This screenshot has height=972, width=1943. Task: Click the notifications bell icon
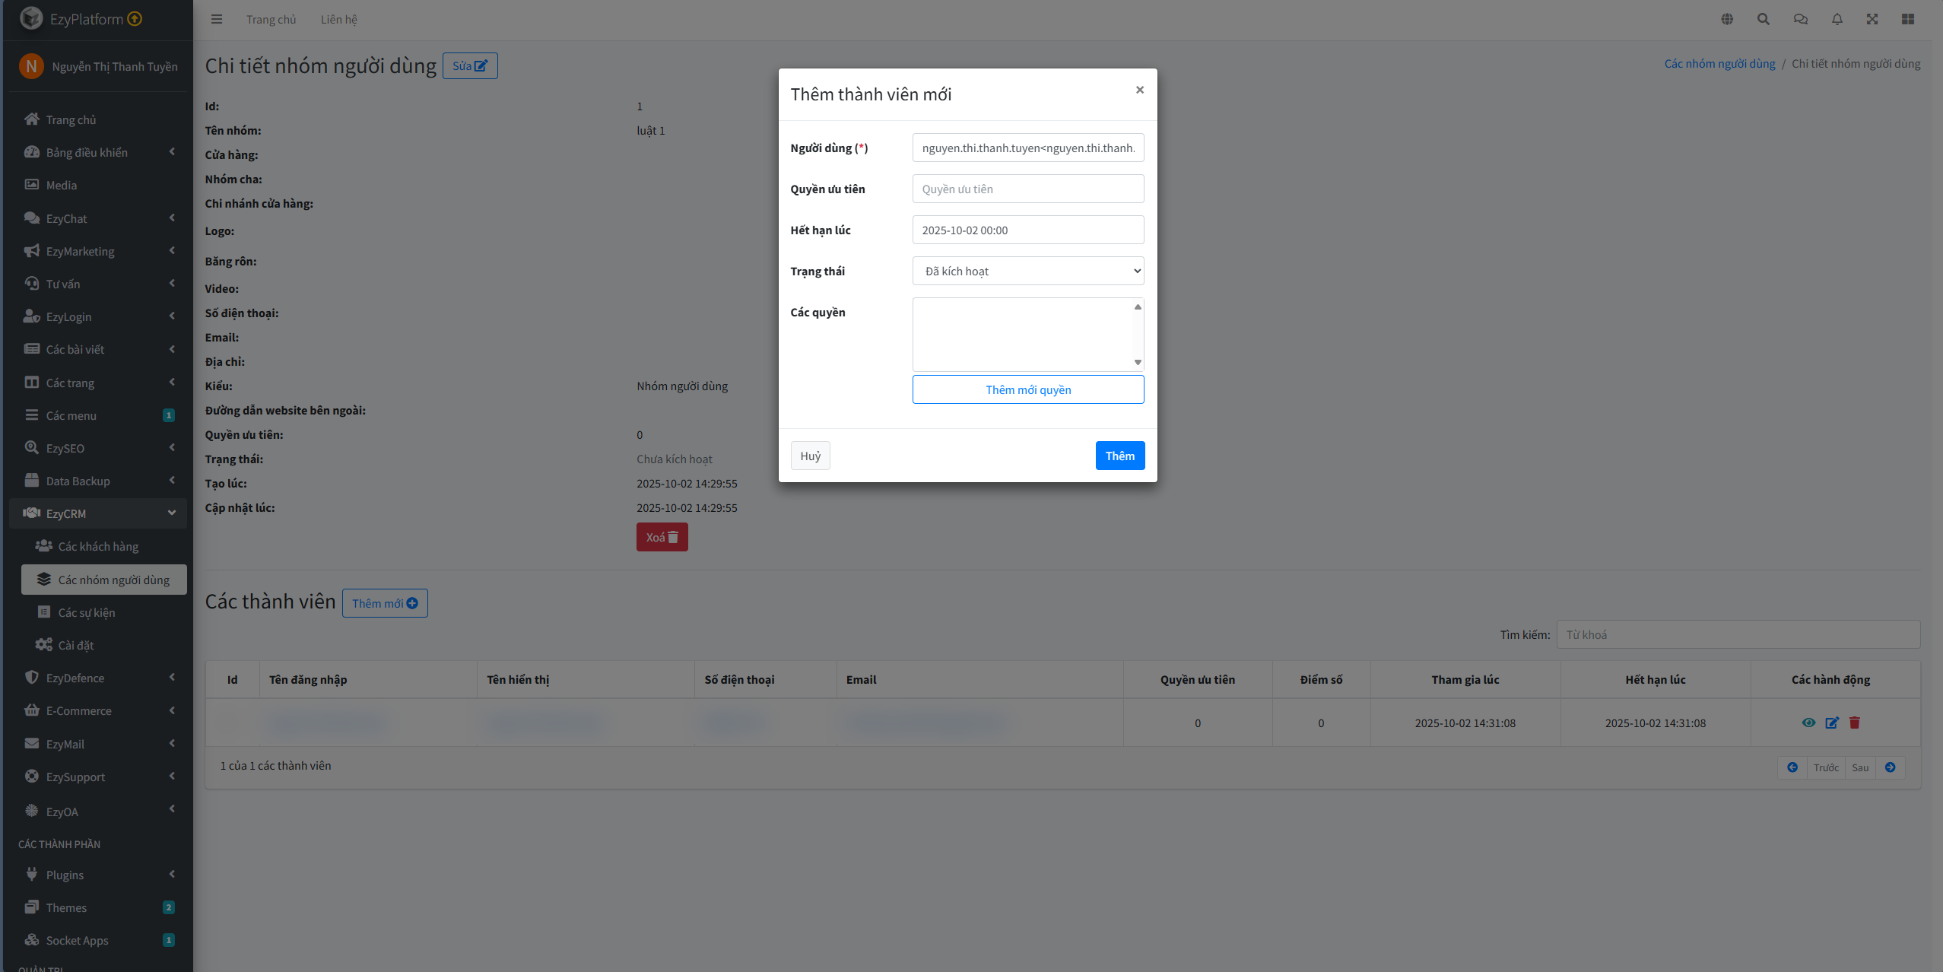point(1837,19)
